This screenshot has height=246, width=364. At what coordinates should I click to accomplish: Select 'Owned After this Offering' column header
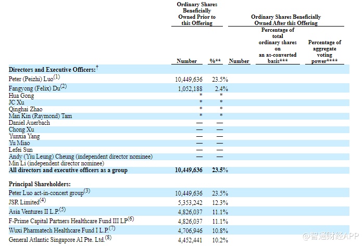pyautogui.click(x=286, y=20)
